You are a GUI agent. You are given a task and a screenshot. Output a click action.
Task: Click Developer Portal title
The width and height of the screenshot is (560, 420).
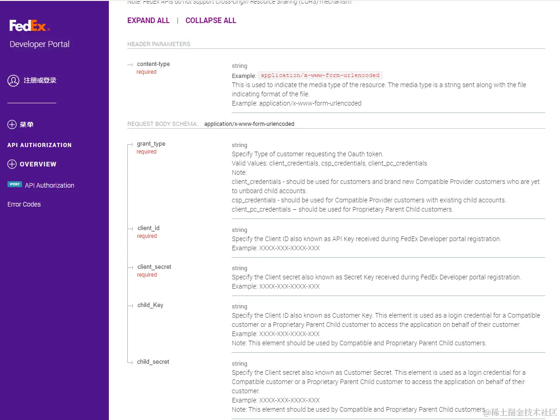tap(40, 44)
